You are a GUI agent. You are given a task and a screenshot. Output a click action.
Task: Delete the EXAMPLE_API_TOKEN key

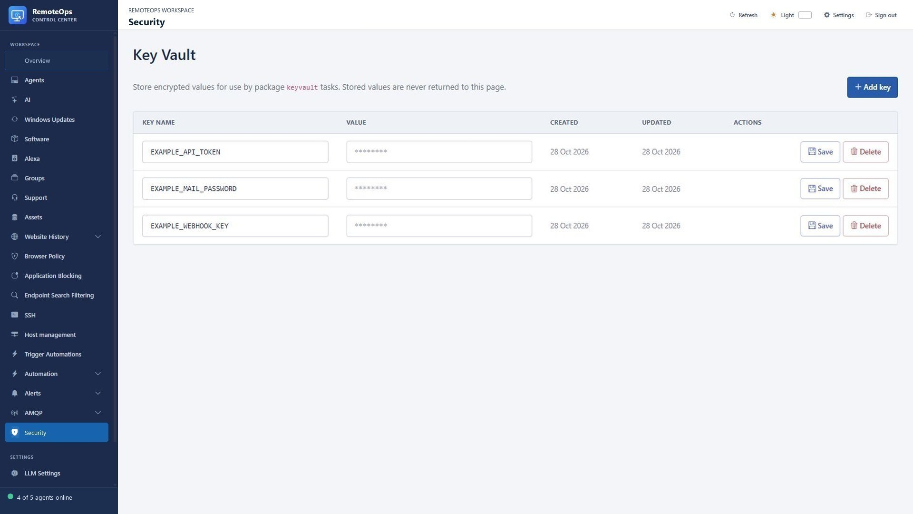click(865, 152)
